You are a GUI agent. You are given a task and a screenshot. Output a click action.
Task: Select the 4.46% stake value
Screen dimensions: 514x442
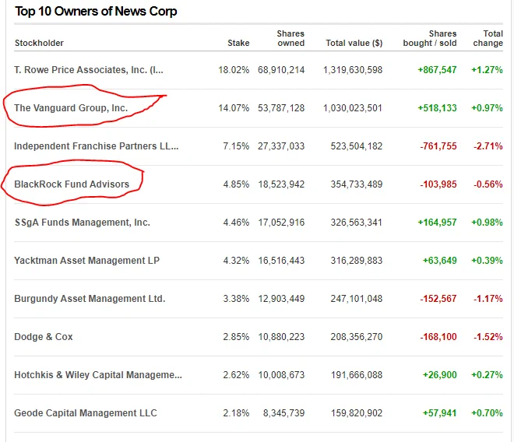(236, 223)
